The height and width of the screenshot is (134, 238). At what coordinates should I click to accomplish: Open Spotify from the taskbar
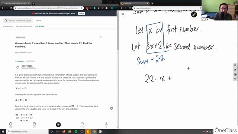click(76, 131)
